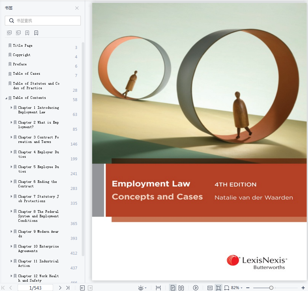Collapse all bookmarks icon
Viewport: 308px width, 291px height.
tap(18, 33)
